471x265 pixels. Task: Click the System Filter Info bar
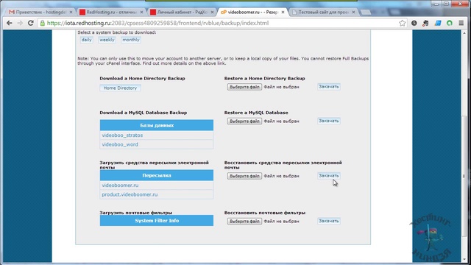tap(157, 221)
